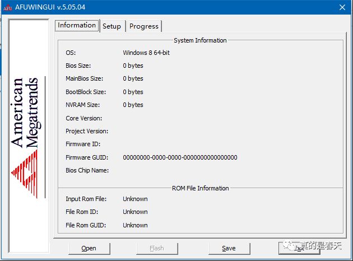The width and height of the screenshot is (353, 261).
Task: Click the American Megatrends logo
Action: click(x=27, y=137)
